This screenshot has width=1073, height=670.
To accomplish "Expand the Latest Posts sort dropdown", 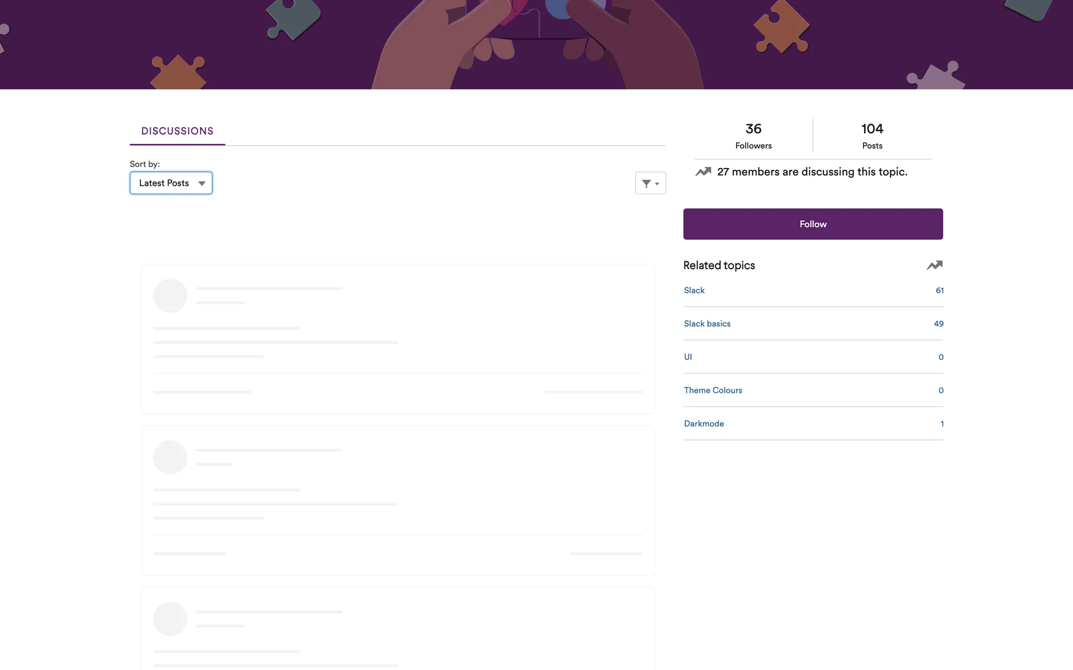I will (171, 183).
